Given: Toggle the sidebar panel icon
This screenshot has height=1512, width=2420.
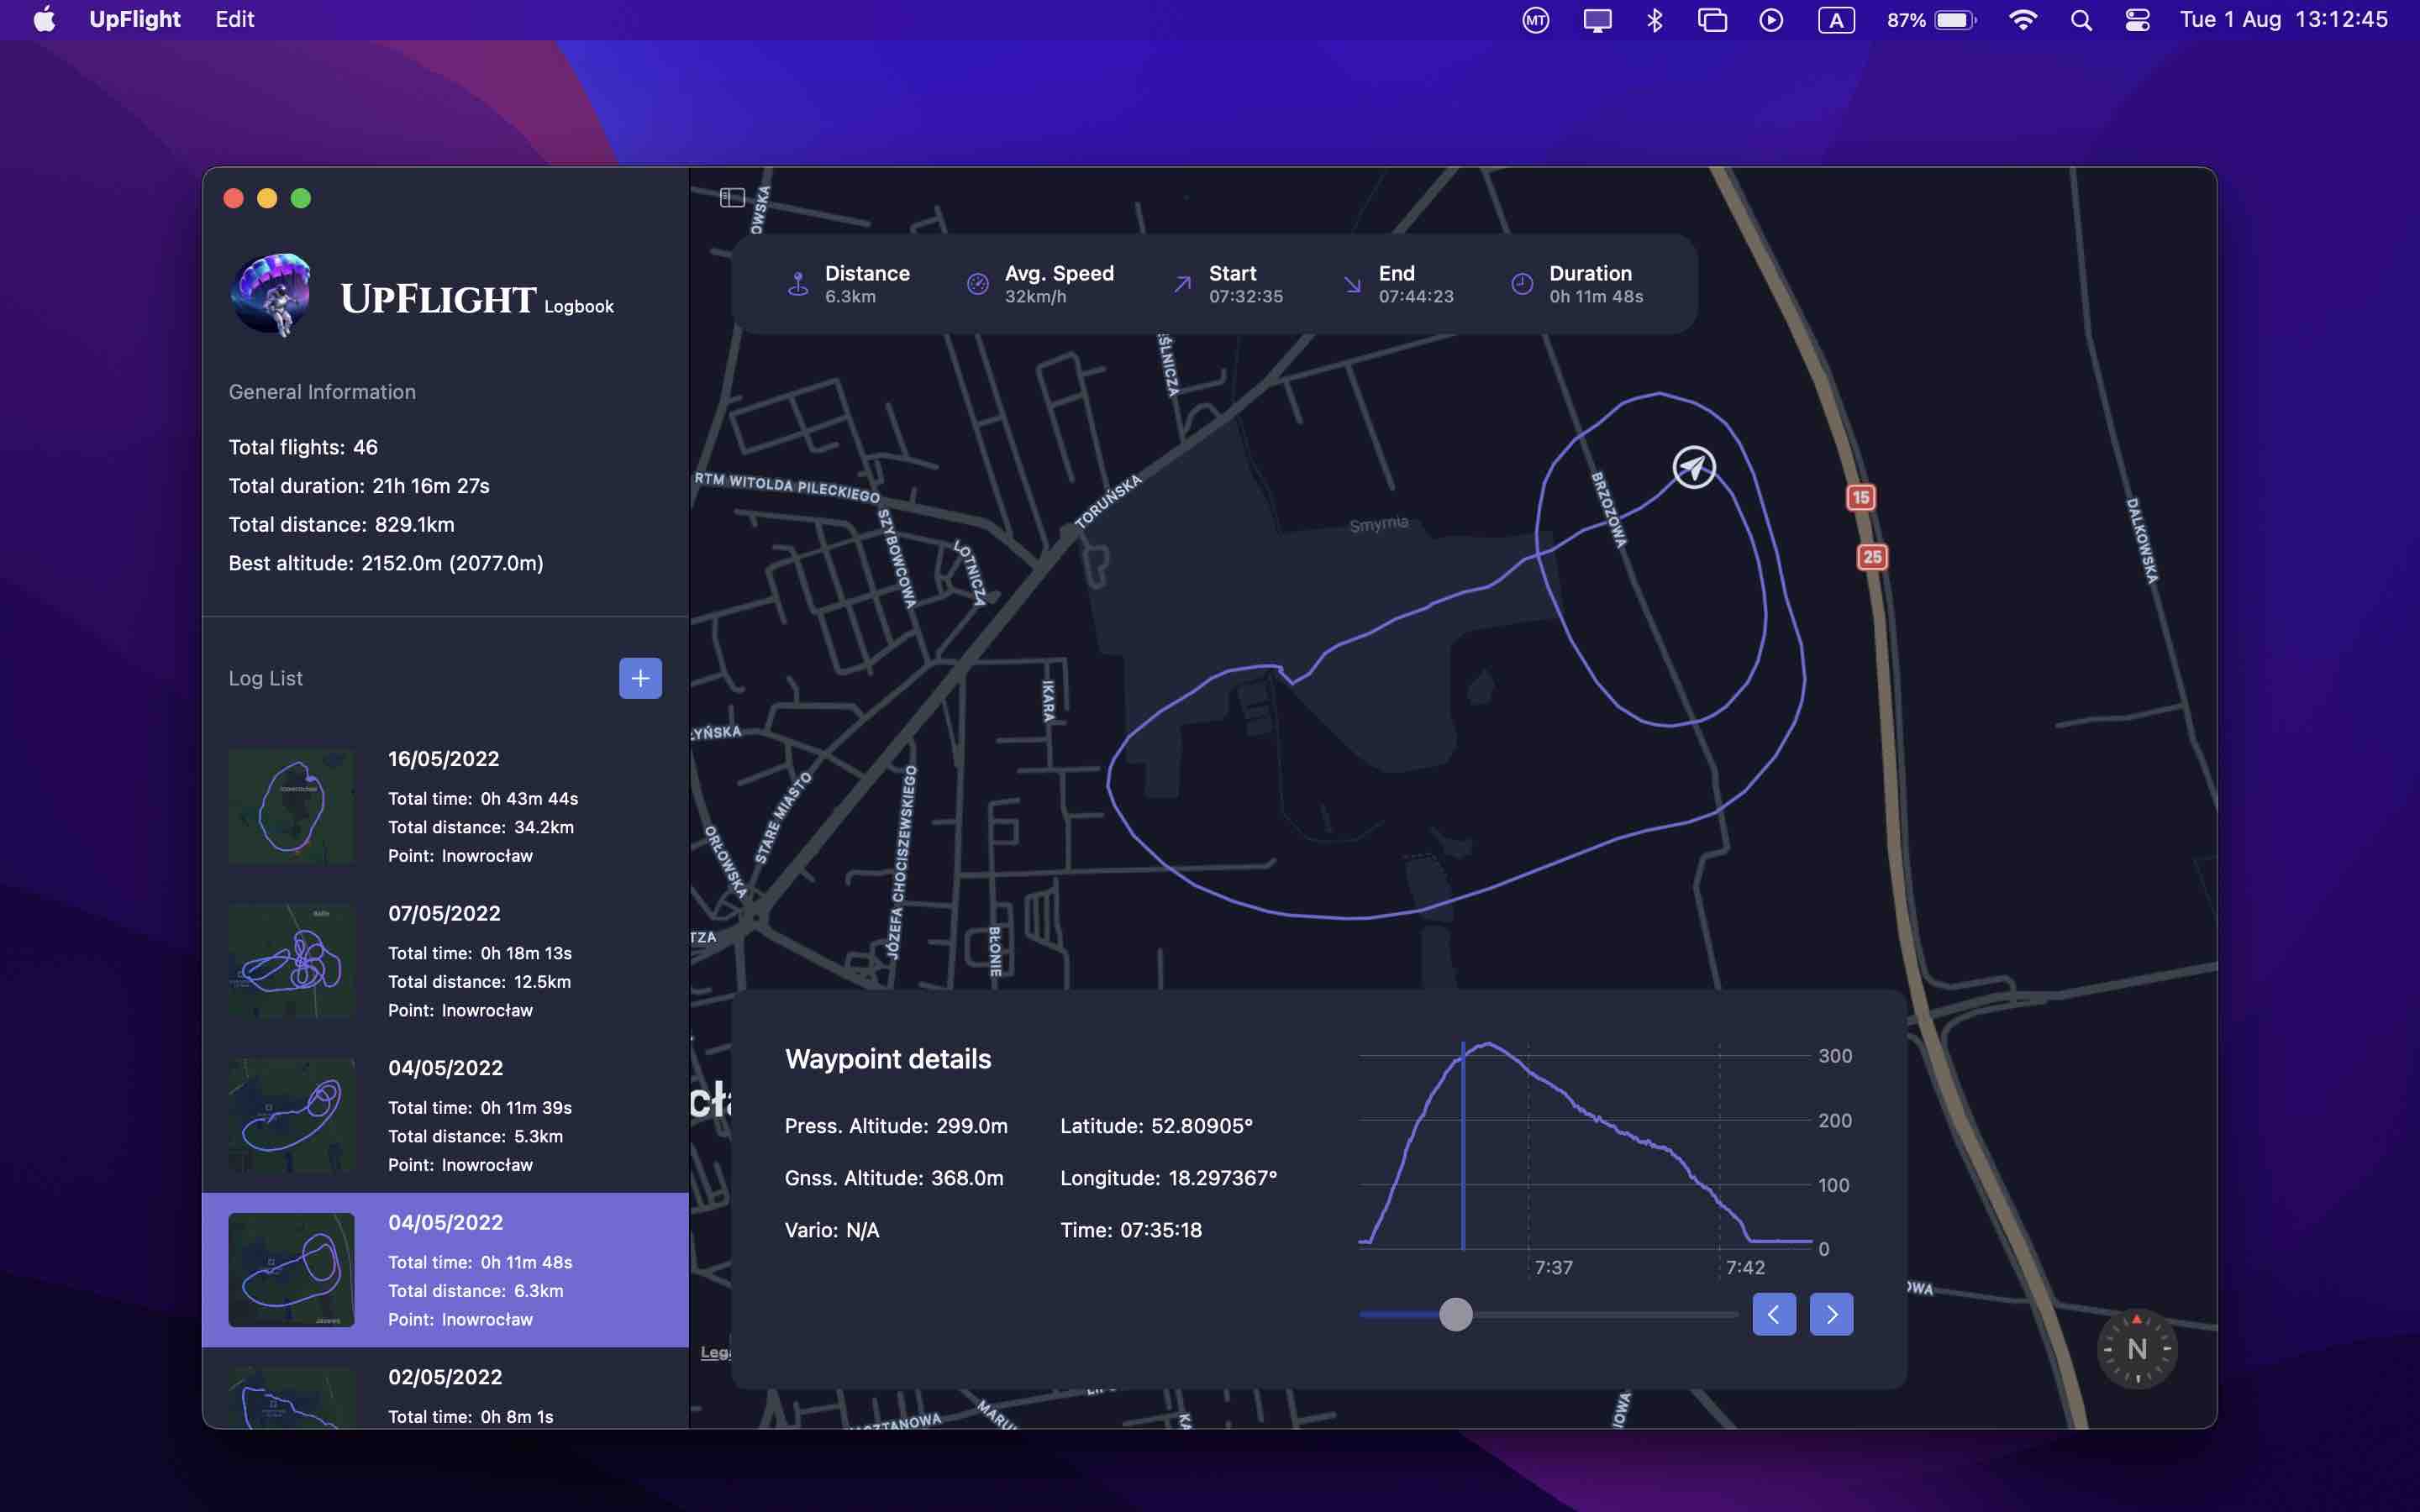Looking at the screenshot, I should 732,198.
